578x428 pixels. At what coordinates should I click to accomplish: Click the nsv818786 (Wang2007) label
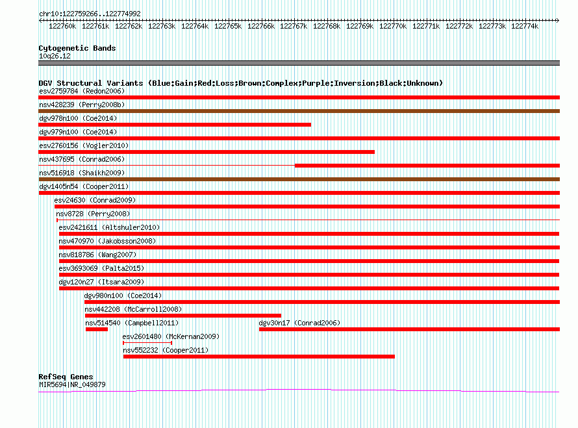click(97, 255)
